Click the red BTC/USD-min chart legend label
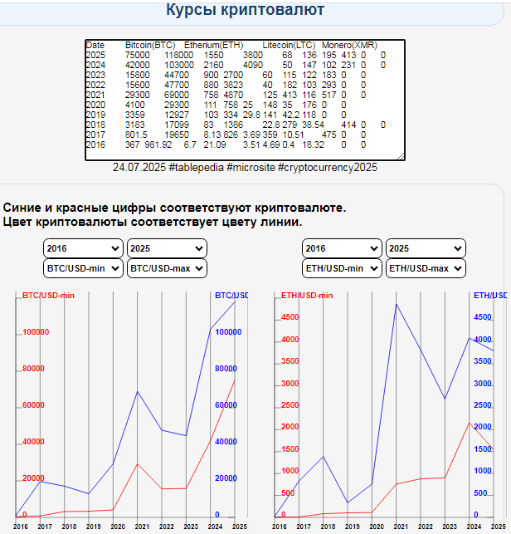The height and width of the screenshot is (534, 511). point(50,295)
